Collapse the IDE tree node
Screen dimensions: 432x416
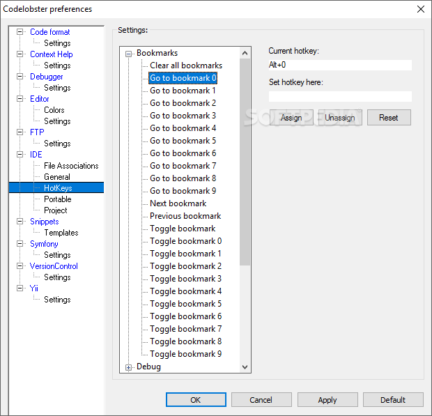pyautogui.click(x=20, y=154)
